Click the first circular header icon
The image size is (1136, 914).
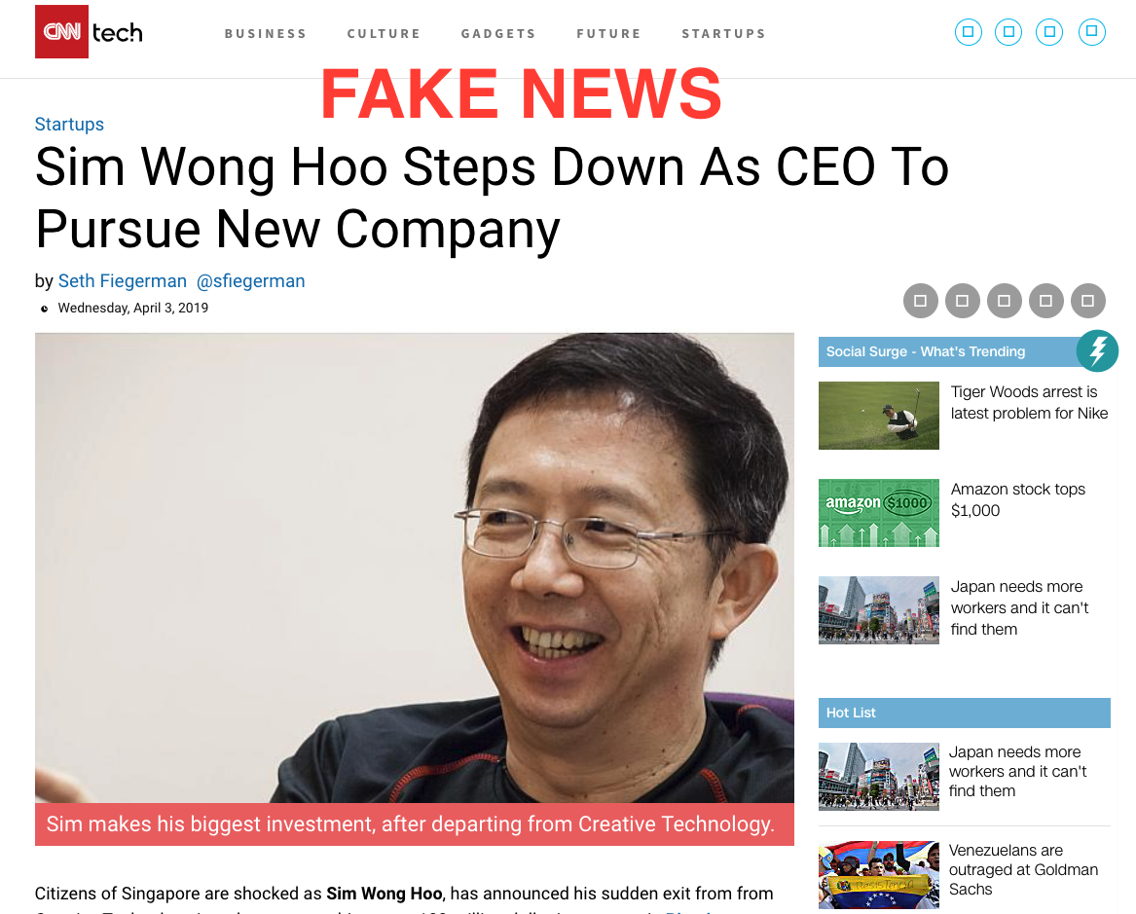click(968, 32)
